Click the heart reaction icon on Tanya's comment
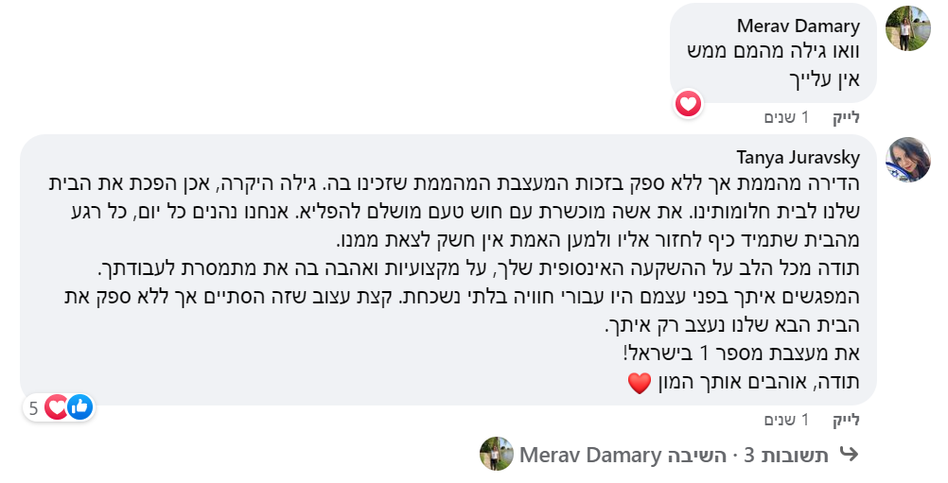This screenshot has height=483, width=948. pos(58,407)
